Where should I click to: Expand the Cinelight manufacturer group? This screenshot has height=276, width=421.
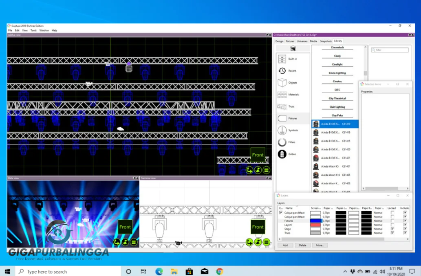coord(337,64)
